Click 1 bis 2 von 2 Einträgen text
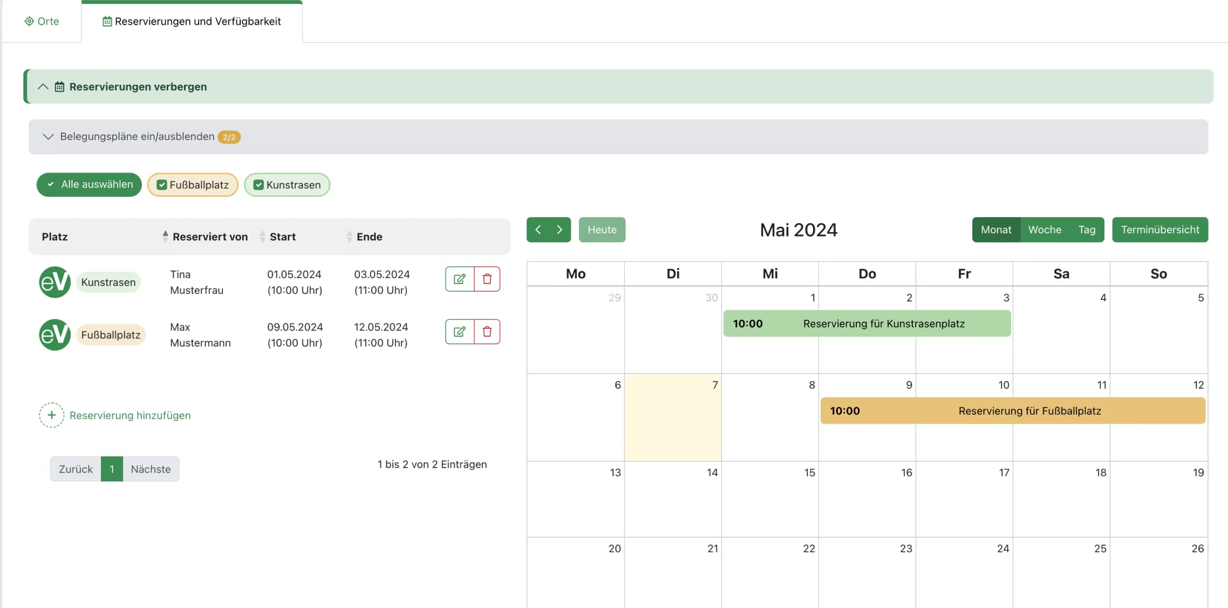 pyautogui.click(x=432, y=464)
